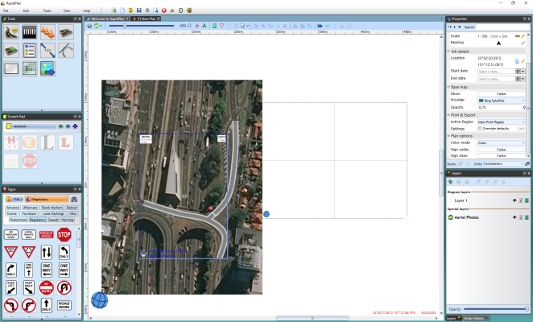The height and width of the screenshot is (322, 533).
Task: Open the Tools menu
Action: tap(47, 10)
